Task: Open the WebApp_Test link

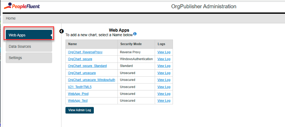Action: [78, 101]
